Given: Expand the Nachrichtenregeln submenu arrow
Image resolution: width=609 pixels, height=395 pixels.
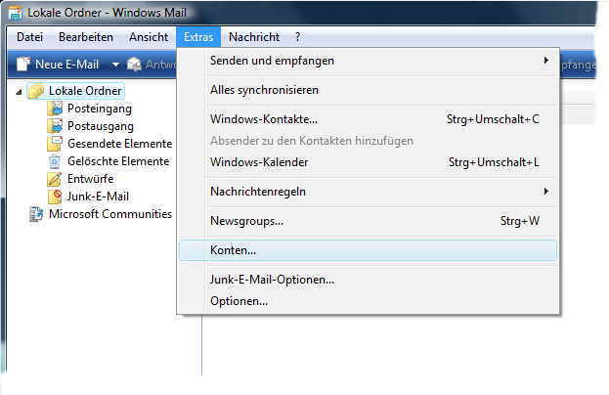Looking at the screenshot, I should (x=546, y=191).
